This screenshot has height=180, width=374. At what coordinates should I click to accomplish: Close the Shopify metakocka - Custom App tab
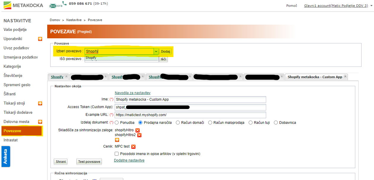[x=345, y=77]
